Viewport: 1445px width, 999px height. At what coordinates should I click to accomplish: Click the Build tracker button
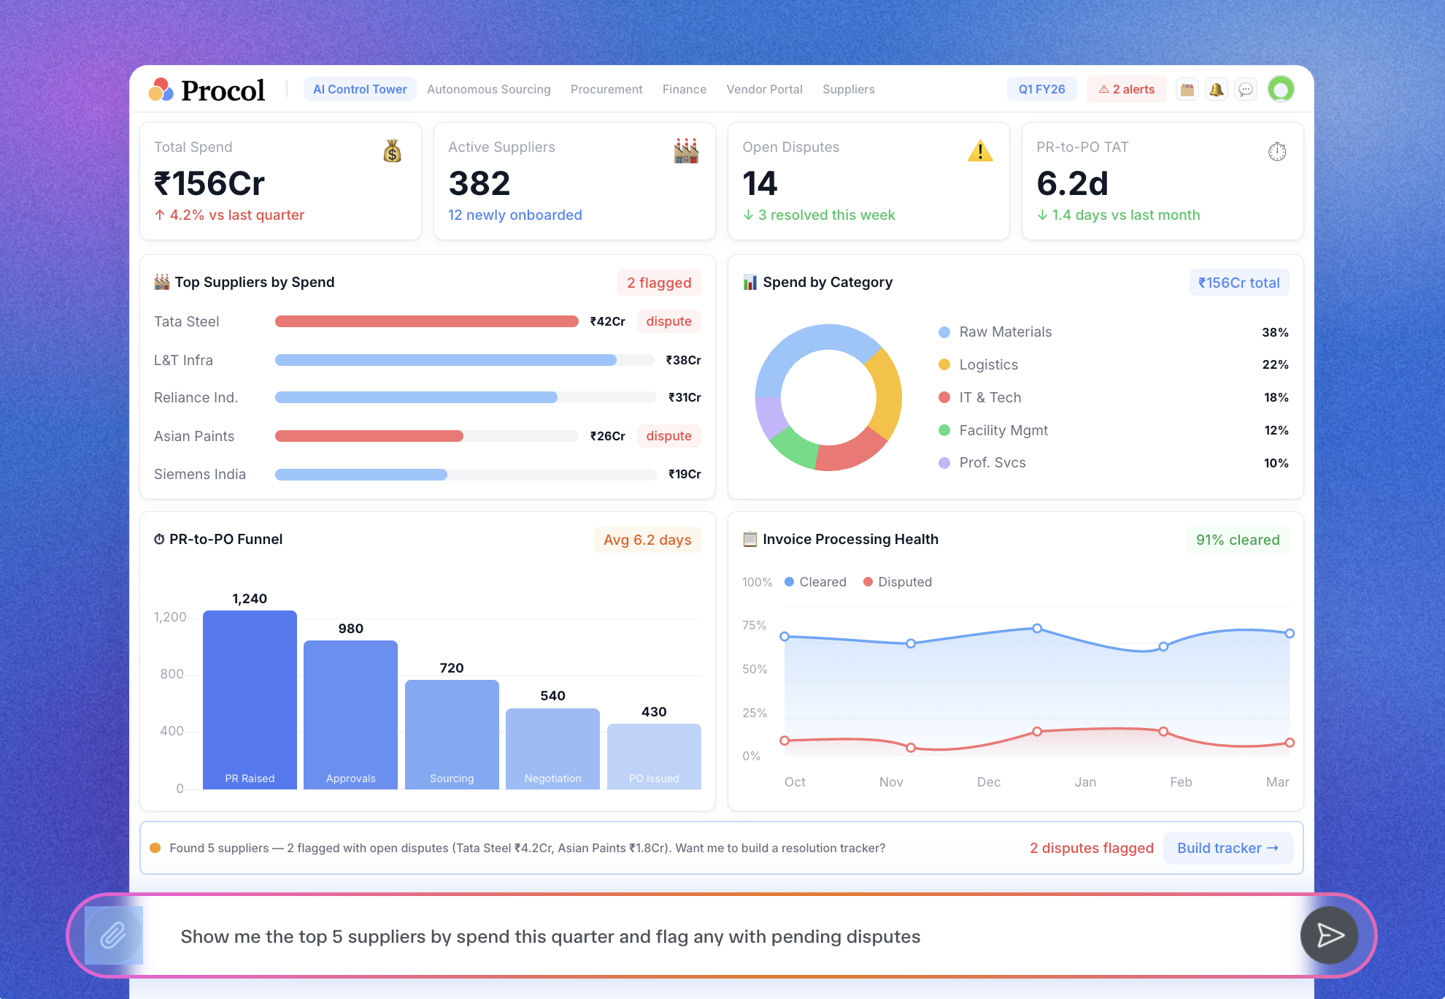1228,848
